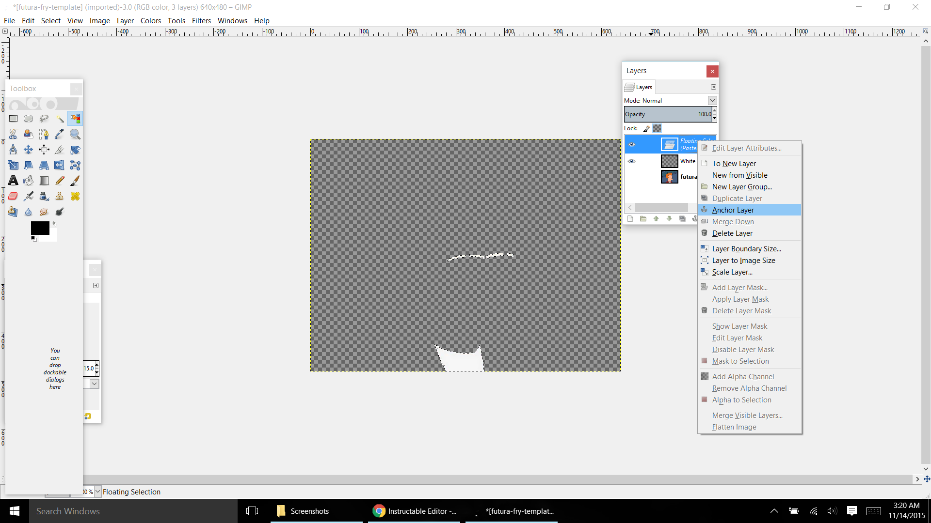Choose New from Visible in context menu
The height and width of the screenshot is (523, 931).
tap(749, 175)
